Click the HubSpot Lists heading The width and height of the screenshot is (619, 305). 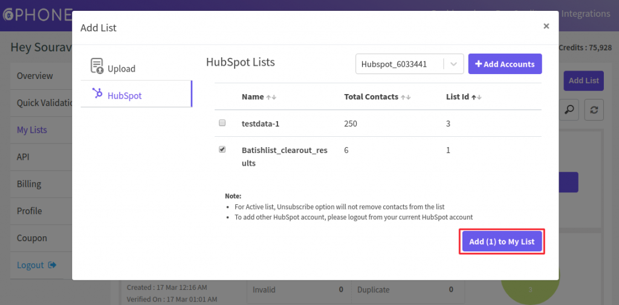[241, 62]
